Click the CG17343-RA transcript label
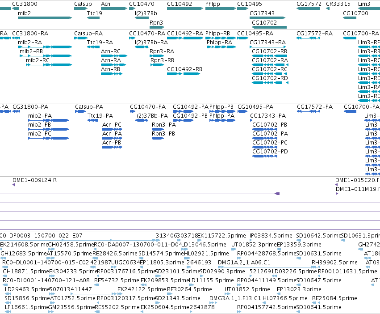 pyautogui.click(x=268, y=42)
